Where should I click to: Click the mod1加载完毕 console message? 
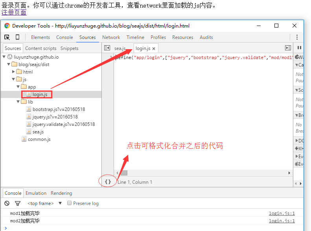point(25,213)
